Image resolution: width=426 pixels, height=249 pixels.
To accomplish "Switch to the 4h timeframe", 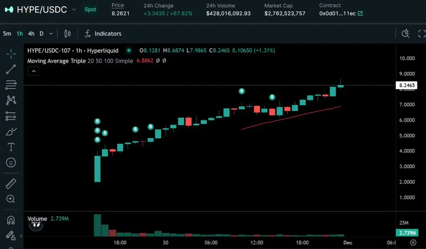I will tap(31, 34).
